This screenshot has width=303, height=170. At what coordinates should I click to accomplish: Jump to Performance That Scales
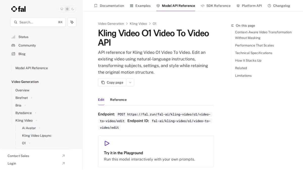point(255,45)
